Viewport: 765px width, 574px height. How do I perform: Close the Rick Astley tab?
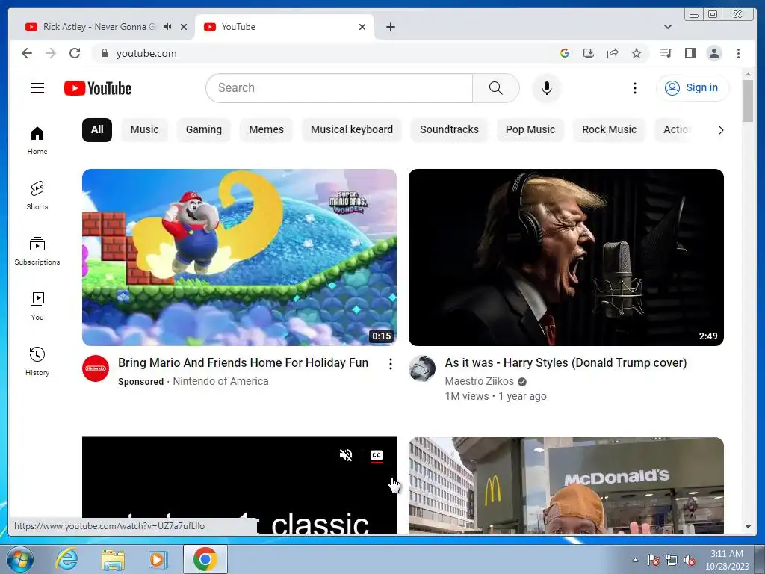184,27
